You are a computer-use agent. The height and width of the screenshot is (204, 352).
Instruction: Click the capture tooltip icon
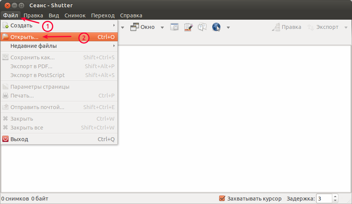click(x=202, y=27)
